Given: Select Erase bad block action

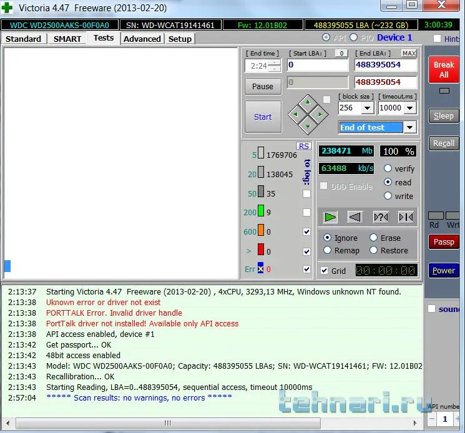Looking at the screenshot, I should (x=373, y=238).
